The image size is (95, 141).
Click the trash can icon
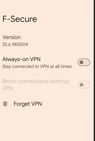click(x=5, y=104)
